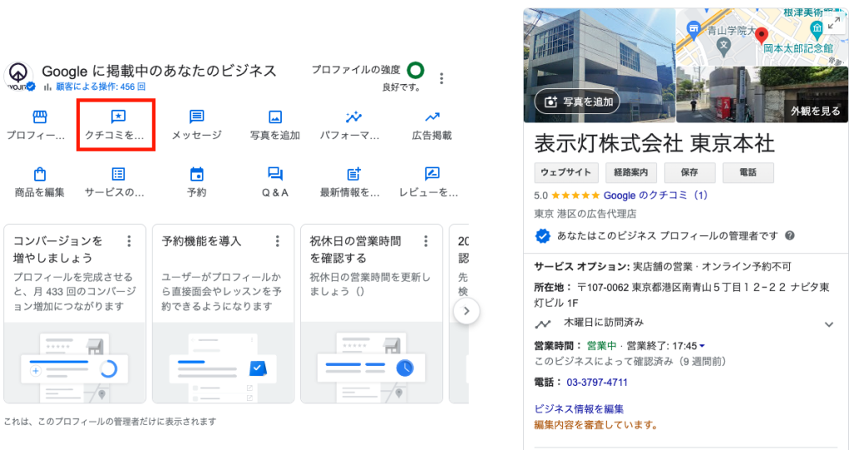Click the これは、このプロフィールの管理者だけに表示されます note
This screenshot has width=854, height=450.
(110, 421)
